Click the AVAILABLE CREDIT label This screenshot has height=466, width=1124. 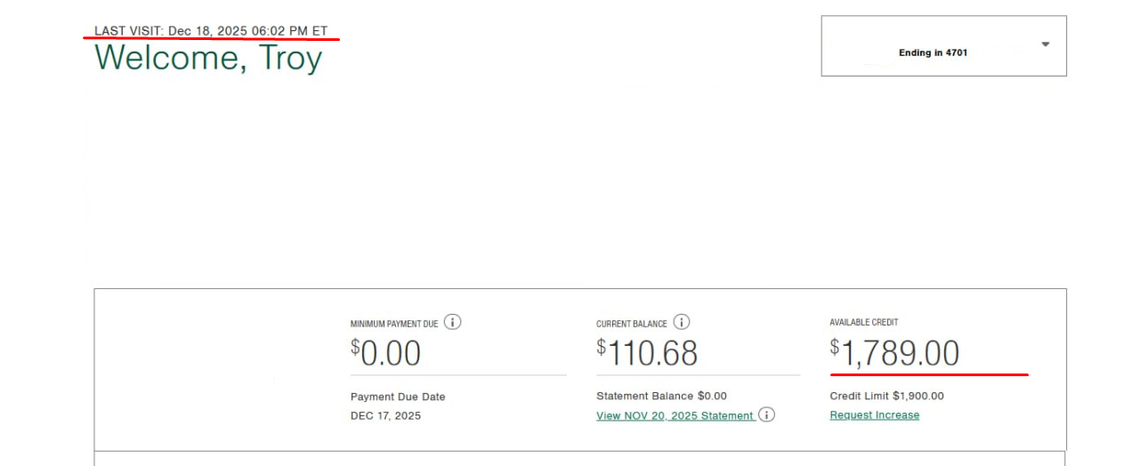click(863, 322)
